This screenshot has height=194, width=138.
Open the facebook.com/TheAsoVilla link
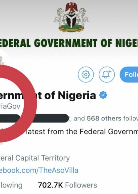click(39, 171)
